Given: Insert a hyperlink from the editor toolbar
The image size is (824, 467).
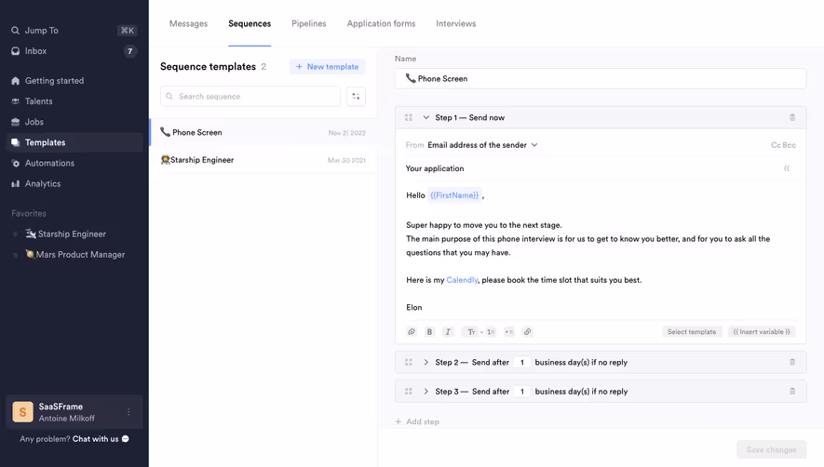Looking at the screenshot, I should tap(527, 331).
